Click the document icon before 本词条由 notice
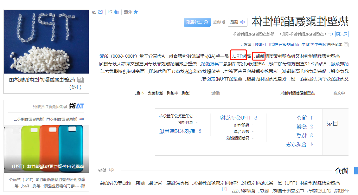 pos(346,45)
